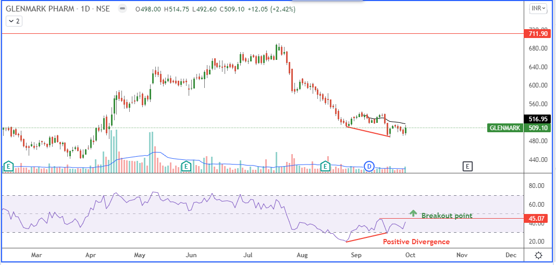Click the Nov label on time axis

461,255
